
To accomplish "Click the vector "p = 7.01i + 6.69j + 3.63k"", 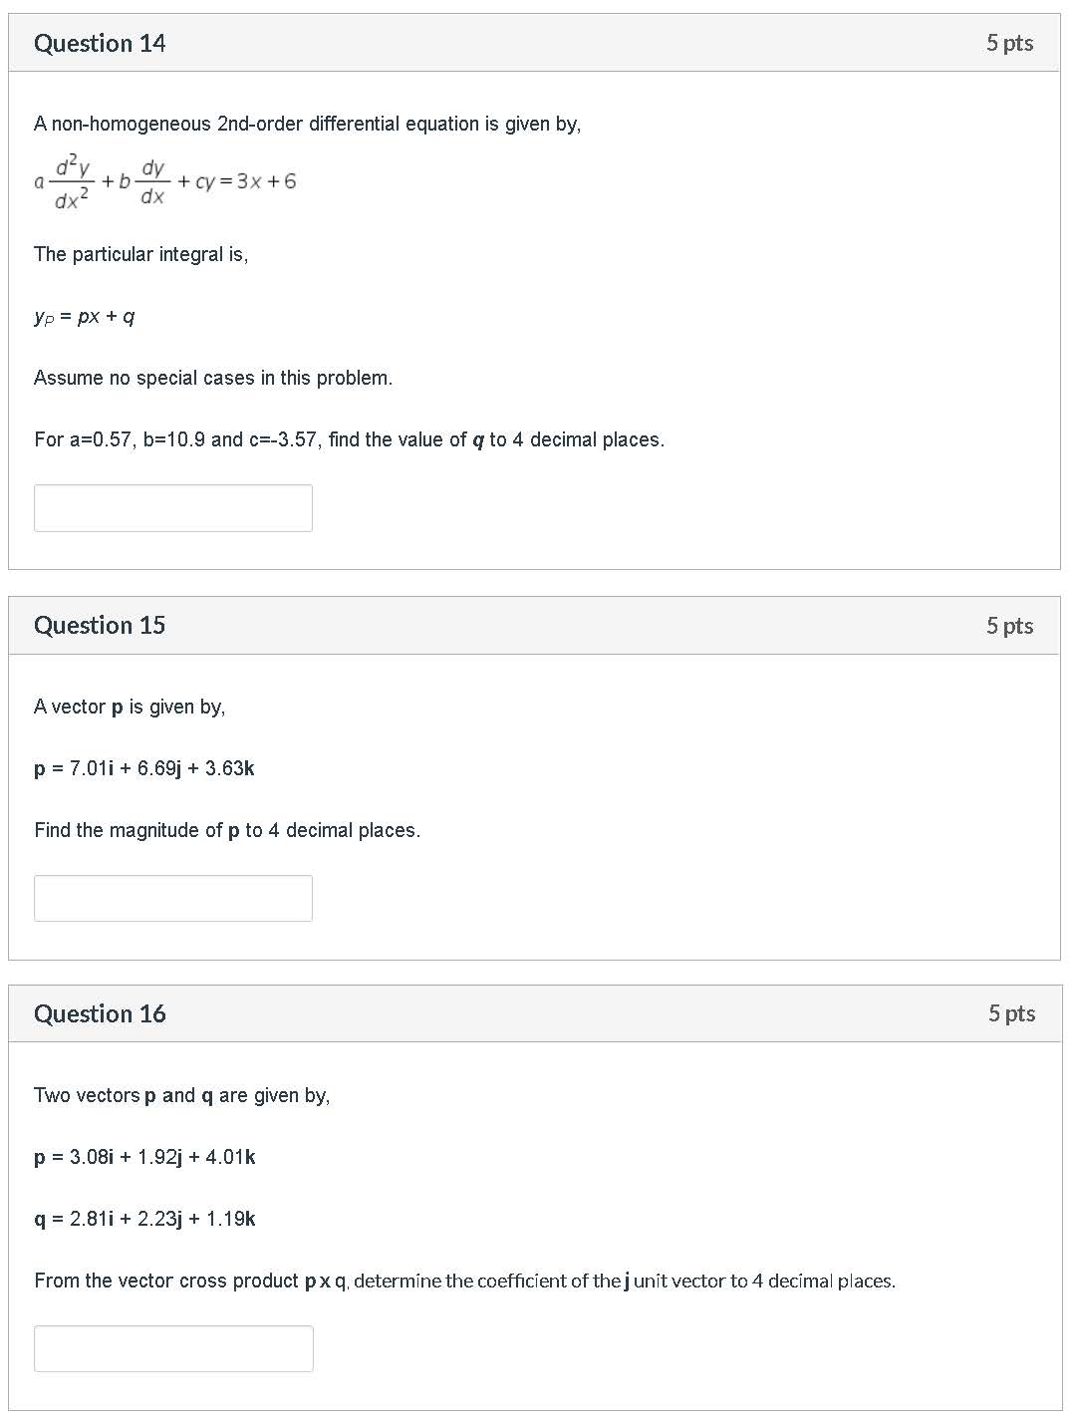I will pos(144,768).
